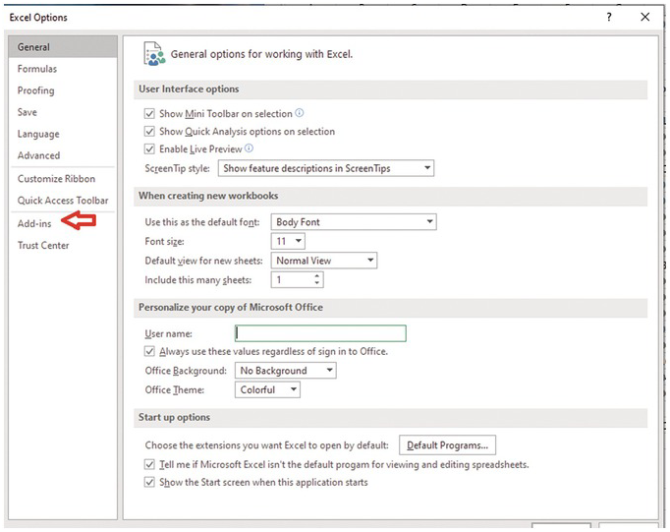Select the General category
This screenshot has height=532, width=670.
(63, 47)
